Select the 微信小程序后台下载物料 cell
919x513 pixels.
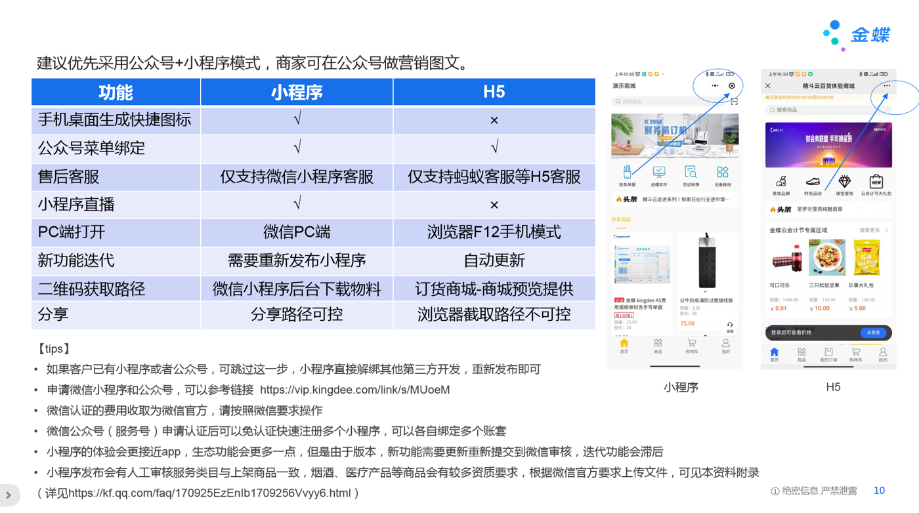click(x=297, y=289)
